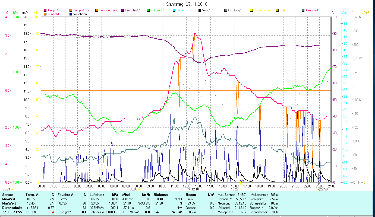Click the sun marker at 08:05
The height and width of the screenshot is (217, 375).
tap(139, 189)
